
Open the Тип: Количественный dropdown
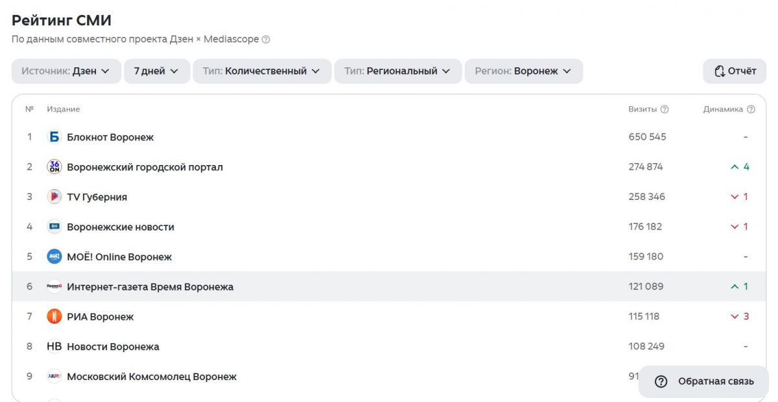coord(262,71)
